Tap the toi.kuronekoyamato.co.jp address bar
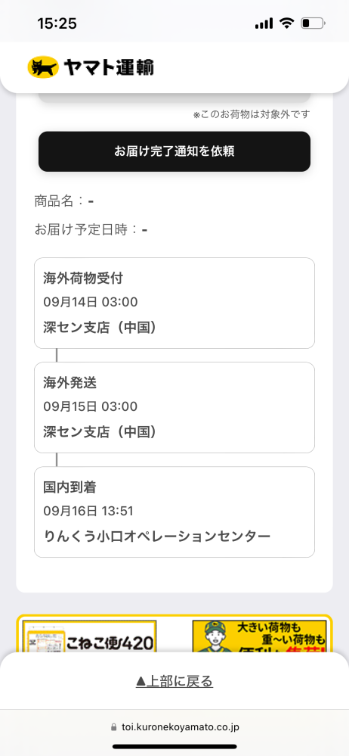This screenshot has width=349, height=756. 174,727
